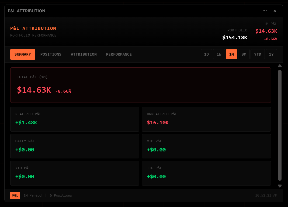Click the TOTAL P&L (1M) card

click(141, 85)
